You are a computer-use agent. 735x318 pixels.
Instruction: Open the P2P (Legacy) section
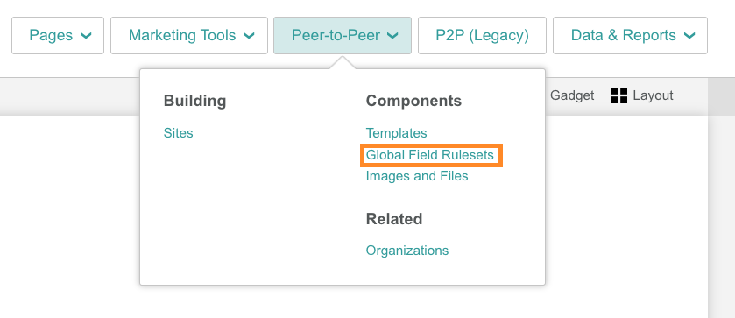pos(482,36)
